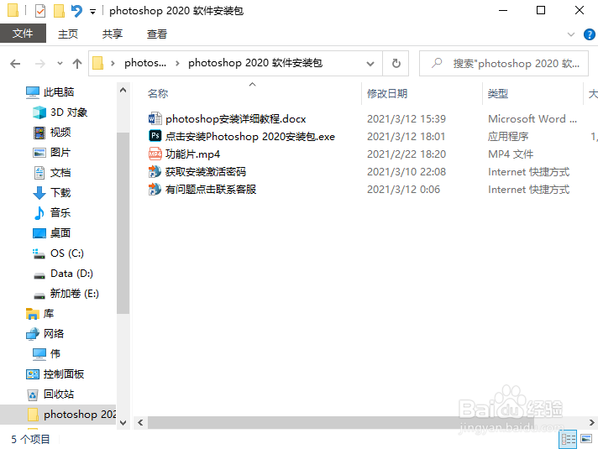Open the recent locations dropdown arrow

click(60, 63)
